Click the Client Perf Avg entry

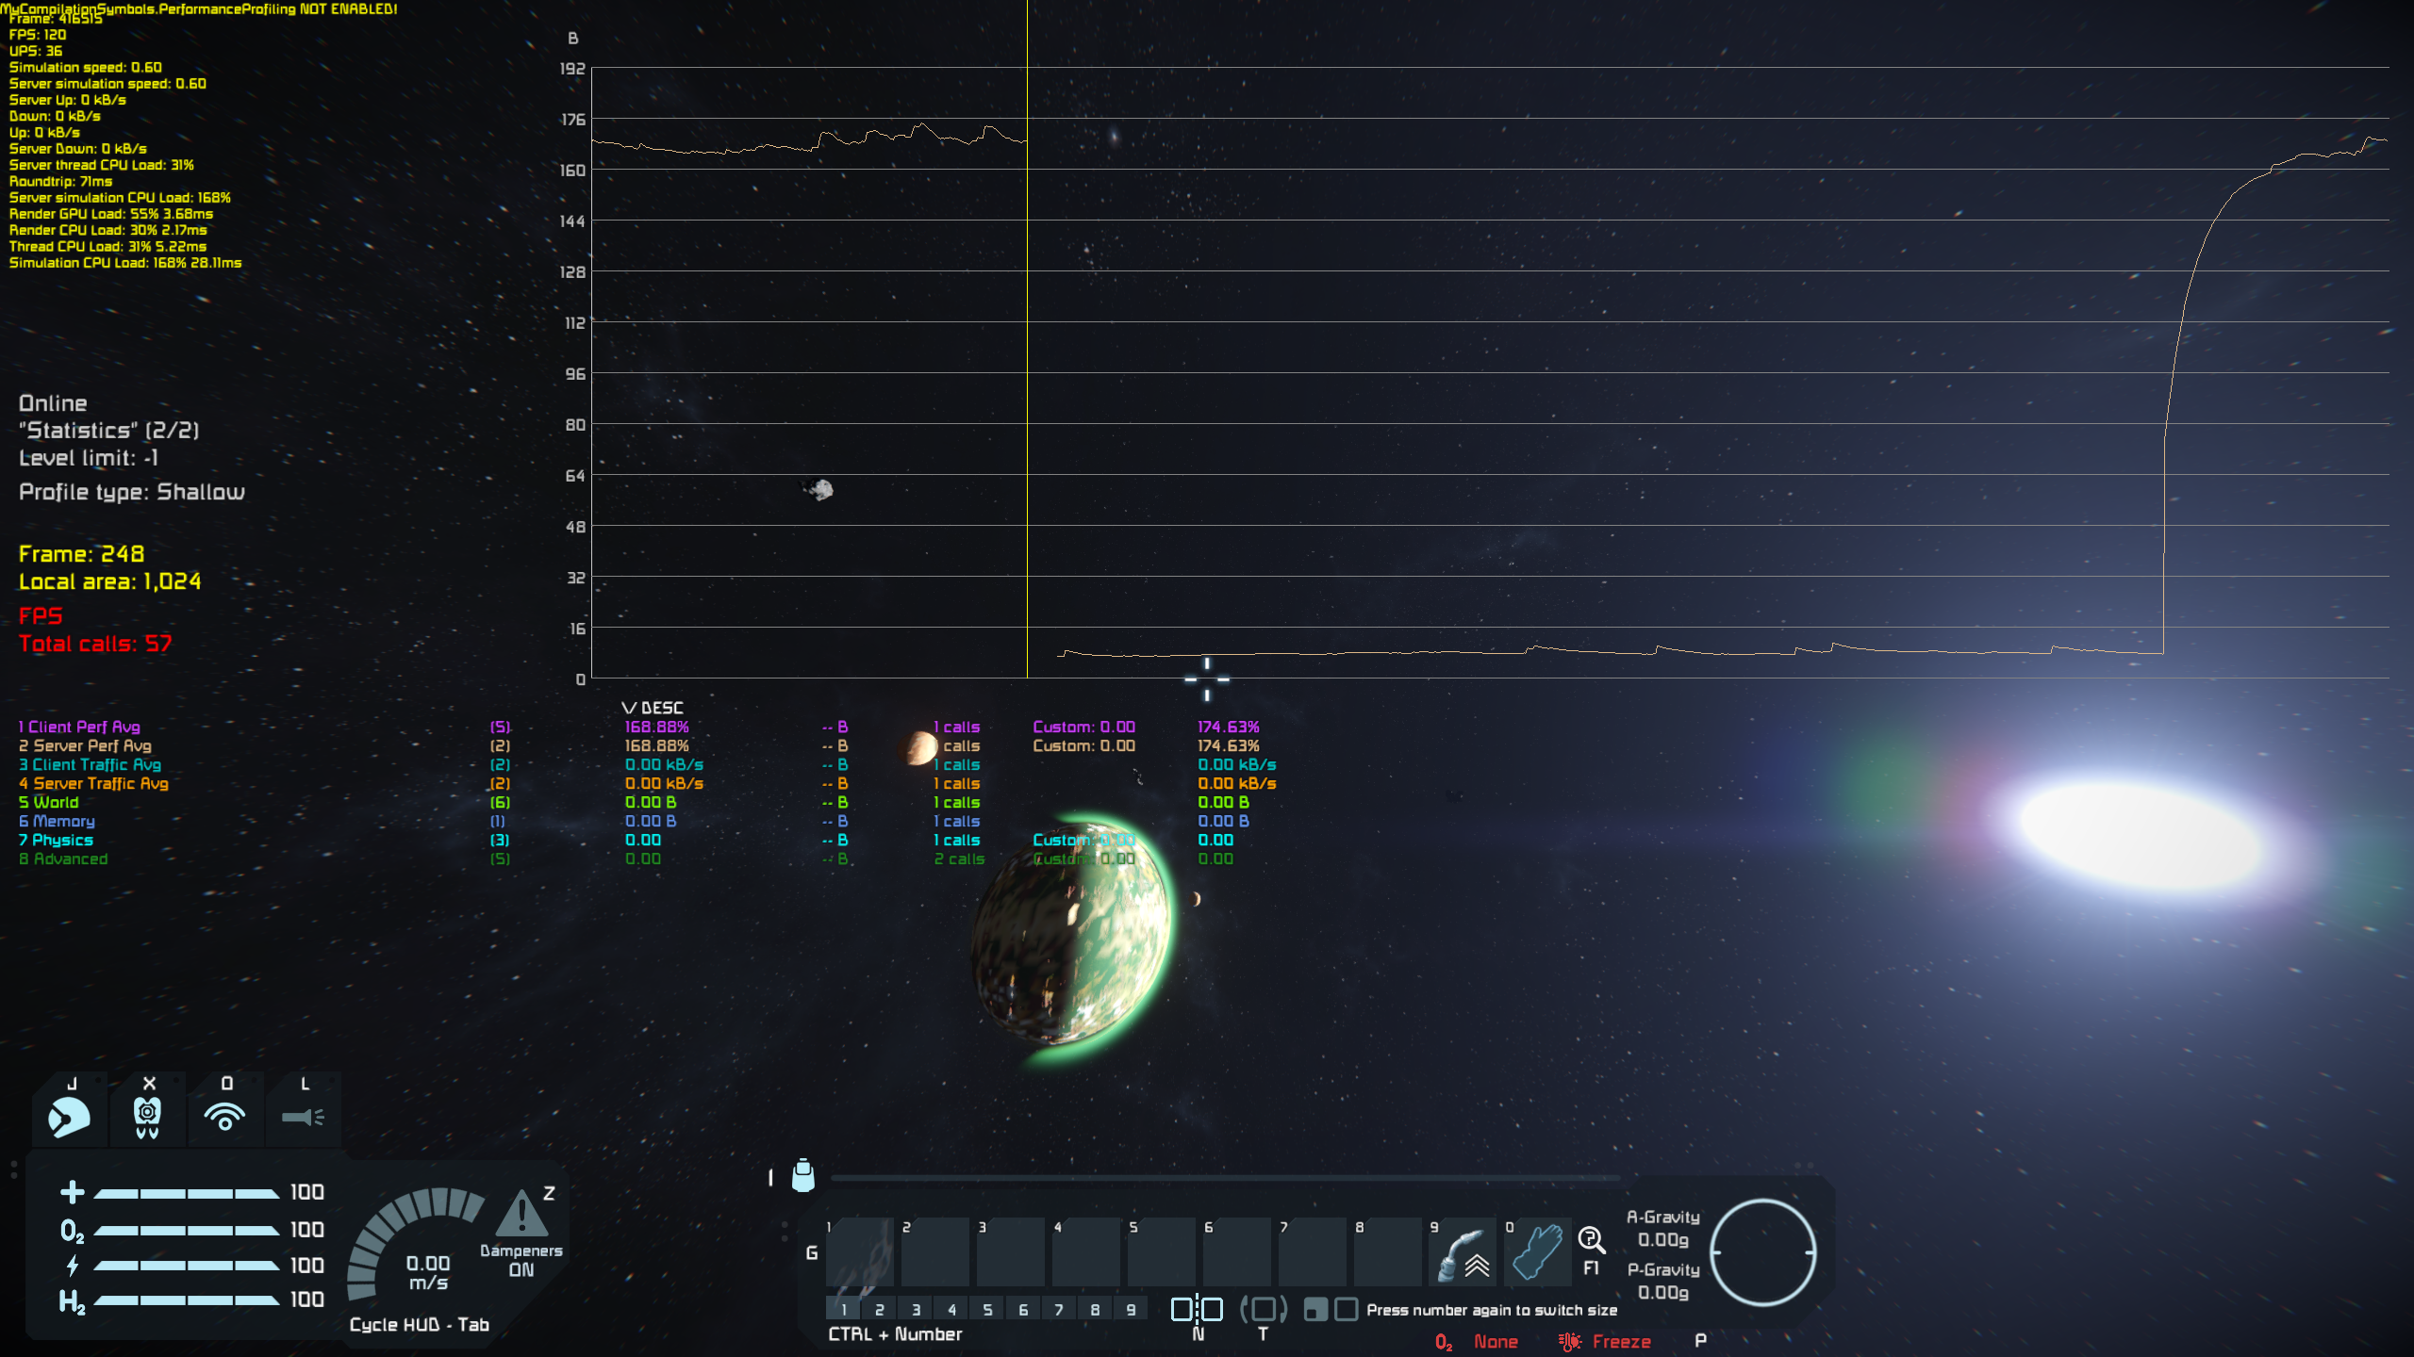[80, 727]
